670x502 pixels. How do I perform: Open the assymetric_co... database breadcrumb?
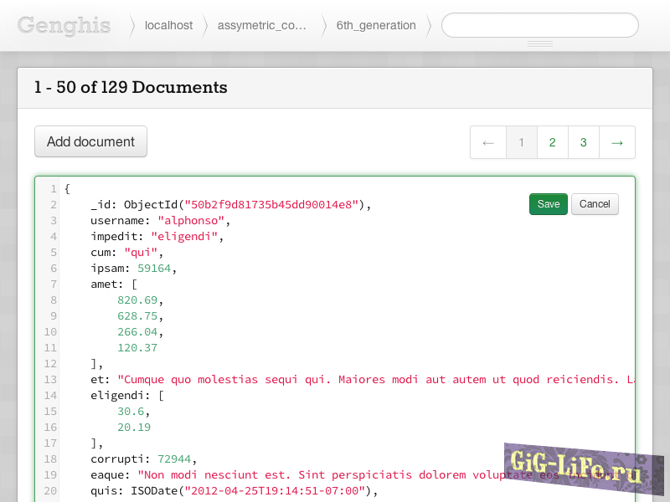(261, 25)
